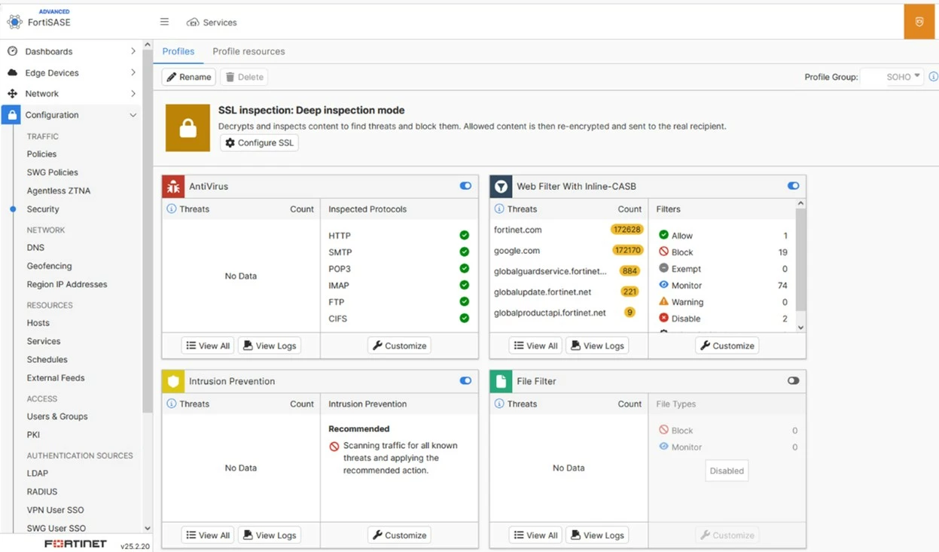The image size is (939, 552).
Task: Click View Logs in Web Filter card
Action: pos(597,346)
